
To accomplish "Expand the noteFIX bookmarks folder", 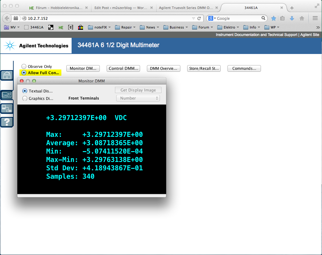I will (99, 27).
